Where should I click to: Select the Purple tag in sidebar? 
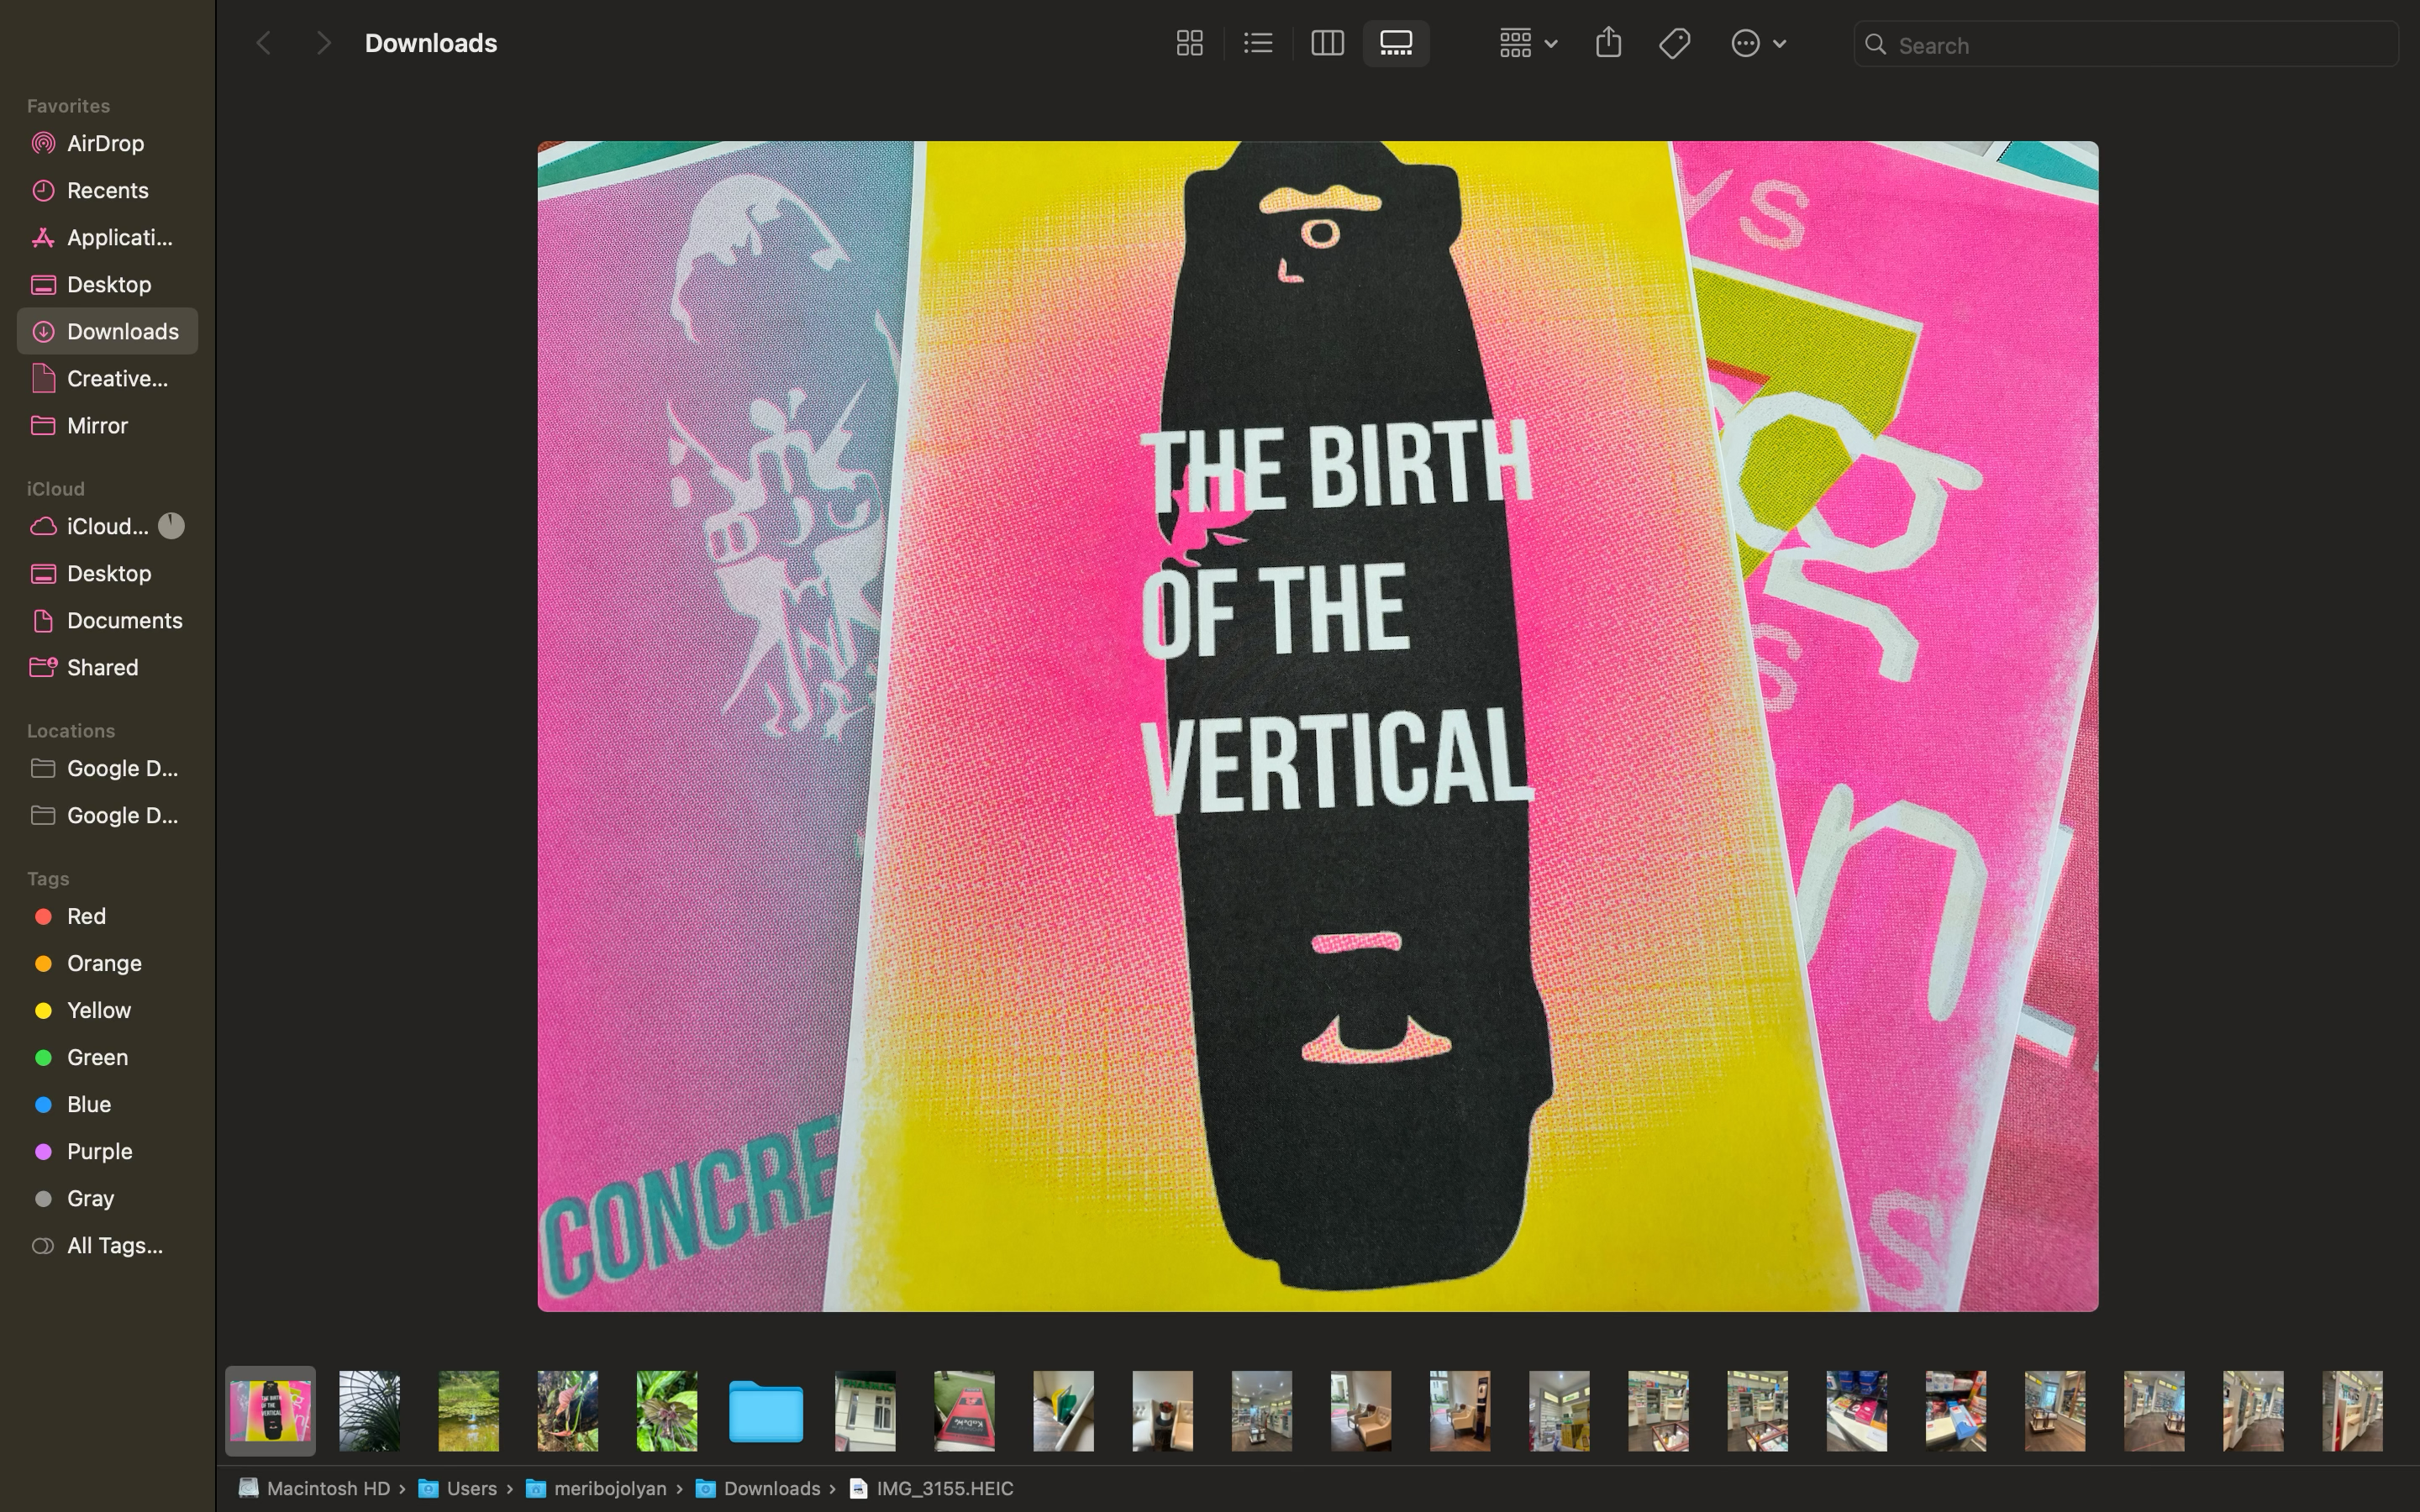pos(99,1151)
